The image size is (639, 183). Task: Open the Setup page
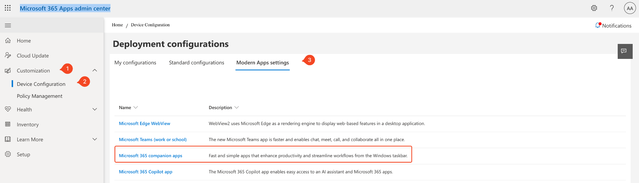(24, 154)
